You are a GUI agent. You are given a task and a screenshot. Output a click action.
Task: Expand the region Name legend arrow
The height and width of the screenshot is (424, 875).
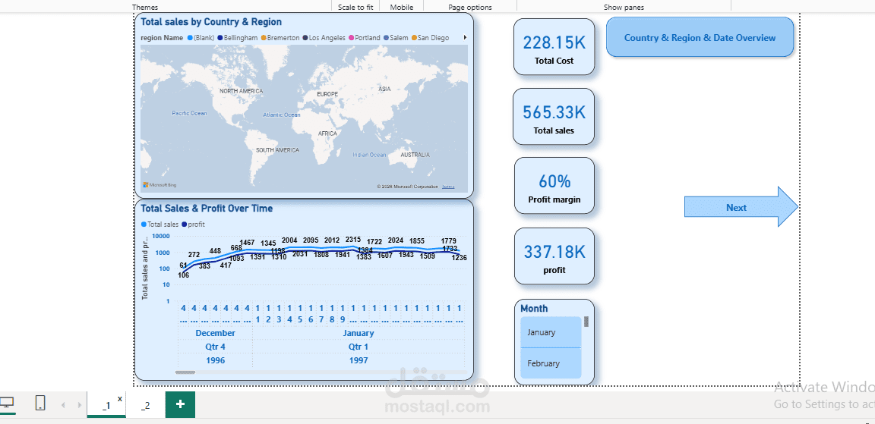pos(465,38)
